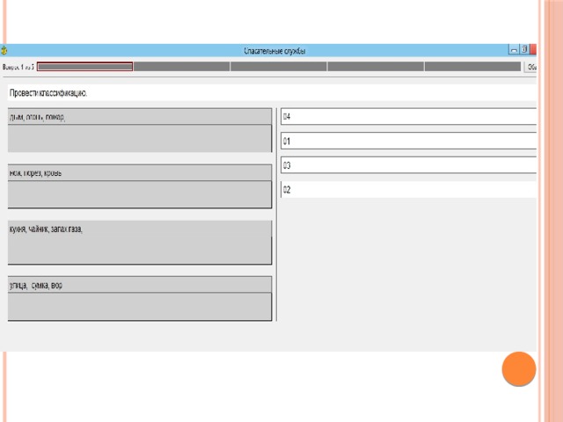This screenshot has height=422, width=563.
Task: Select the answer item 04
Action: tap(408, 116)
